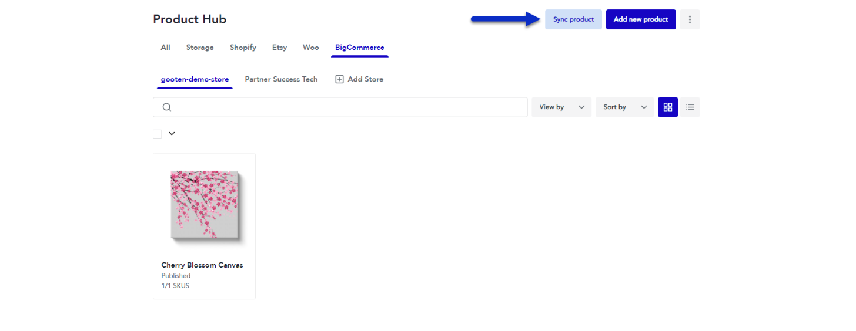This screenshot has width=856, height=331.
Task: Open the Storage tab
Action: coord(200,48)
